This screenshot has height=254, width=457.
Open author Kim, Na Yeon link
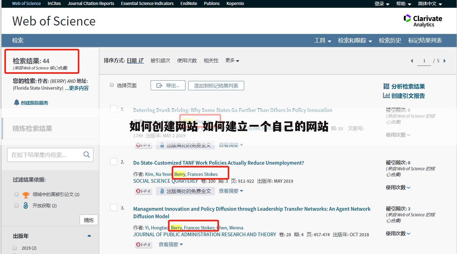[158, 174]
